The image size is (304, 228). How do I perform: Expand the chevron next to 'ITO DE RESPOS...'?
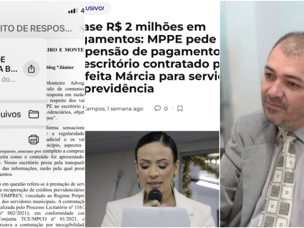pyautogui.click(x=82, y=29)
